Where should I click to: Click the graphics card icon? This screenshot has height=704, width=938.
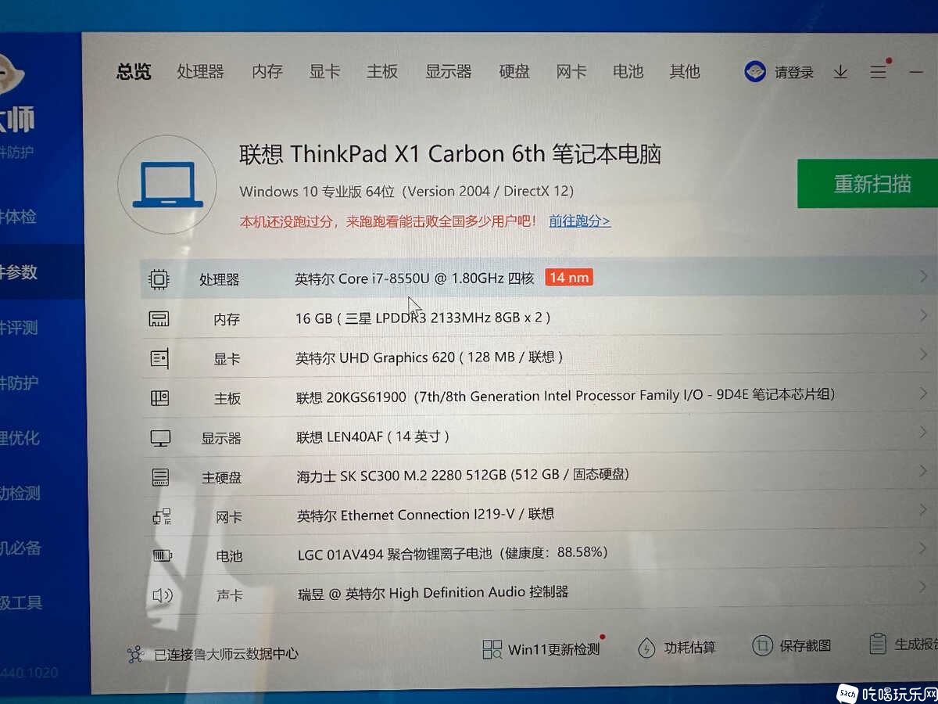point(159,359)
